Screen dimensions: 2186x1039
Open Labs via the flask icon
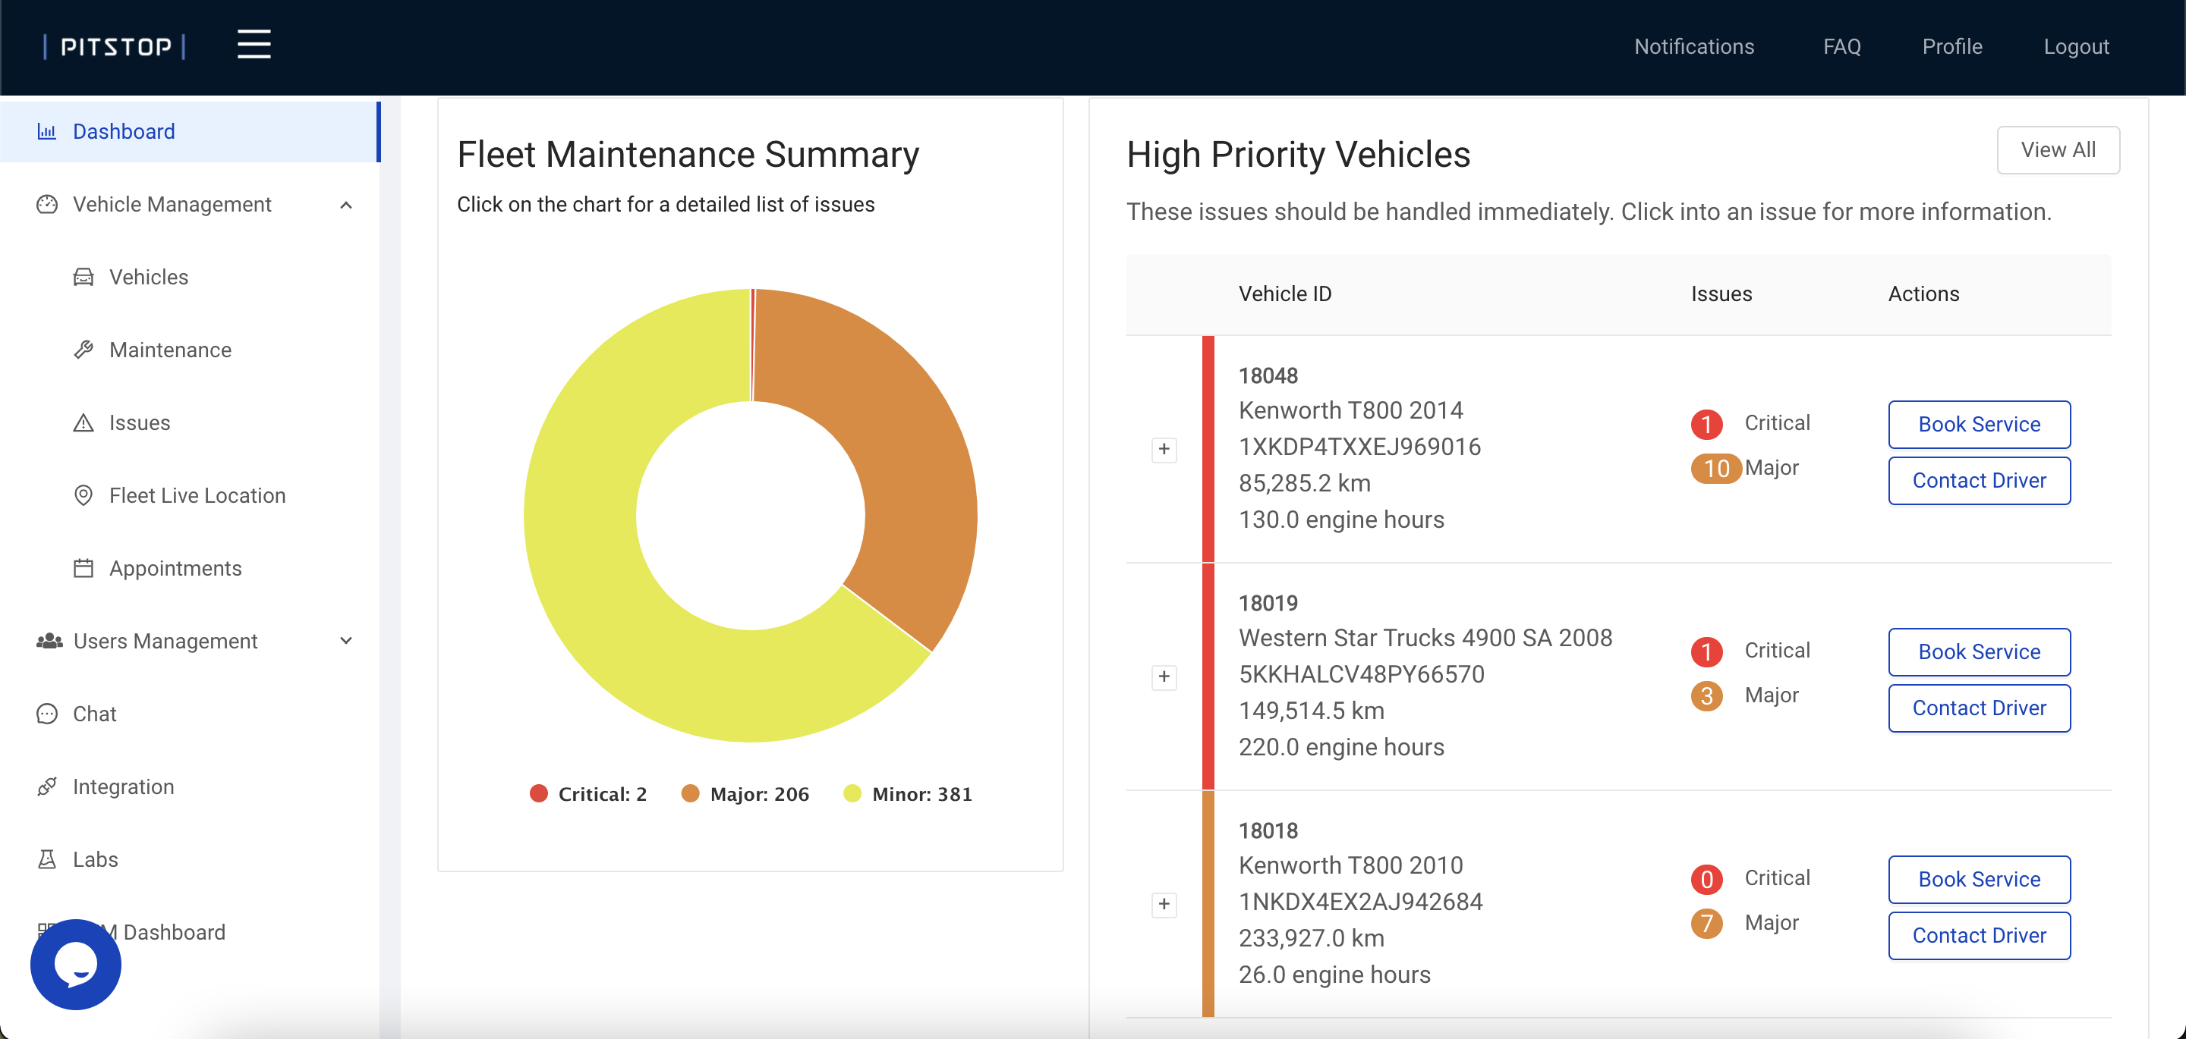pos(48,859)
